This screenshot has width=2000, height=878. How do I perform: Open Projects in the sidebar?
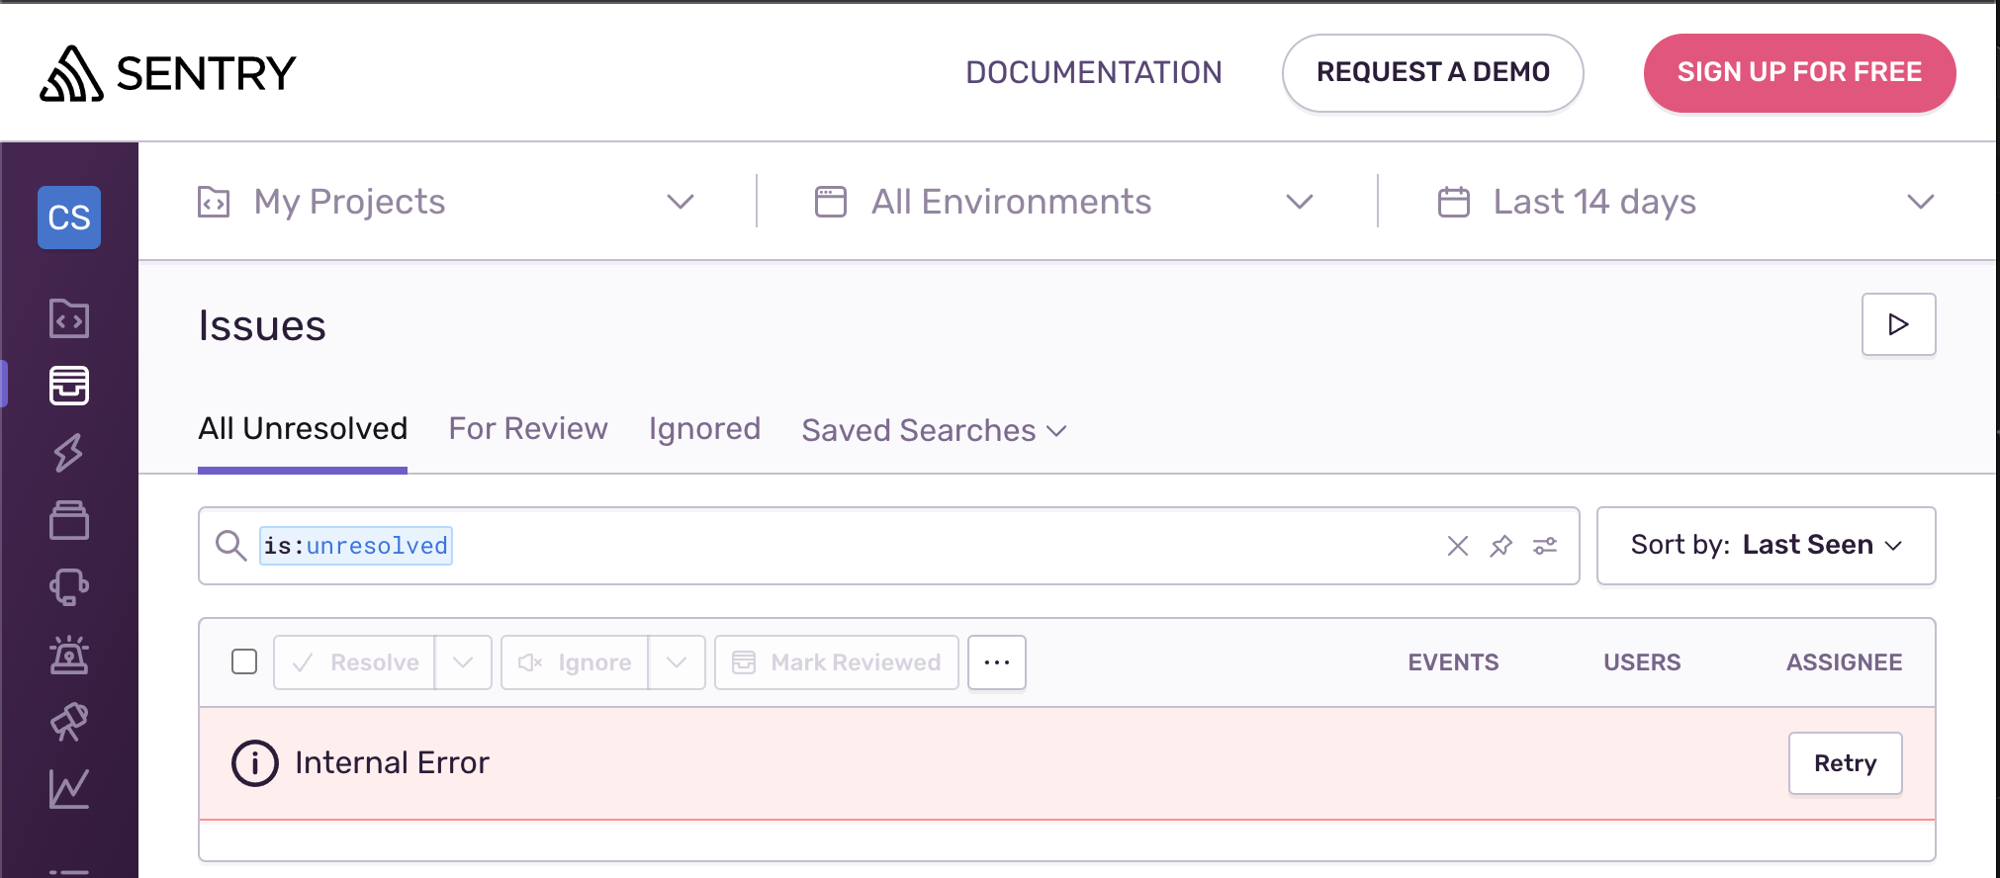[x=69, y=318]
